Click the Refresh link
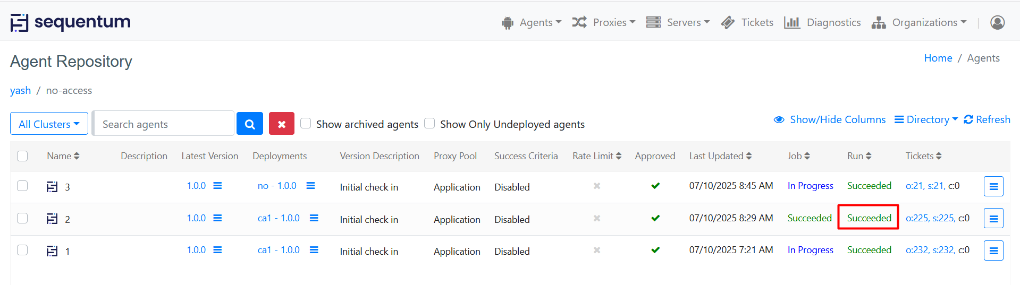This screenshot has height=285, width=1020. point(987,120)
